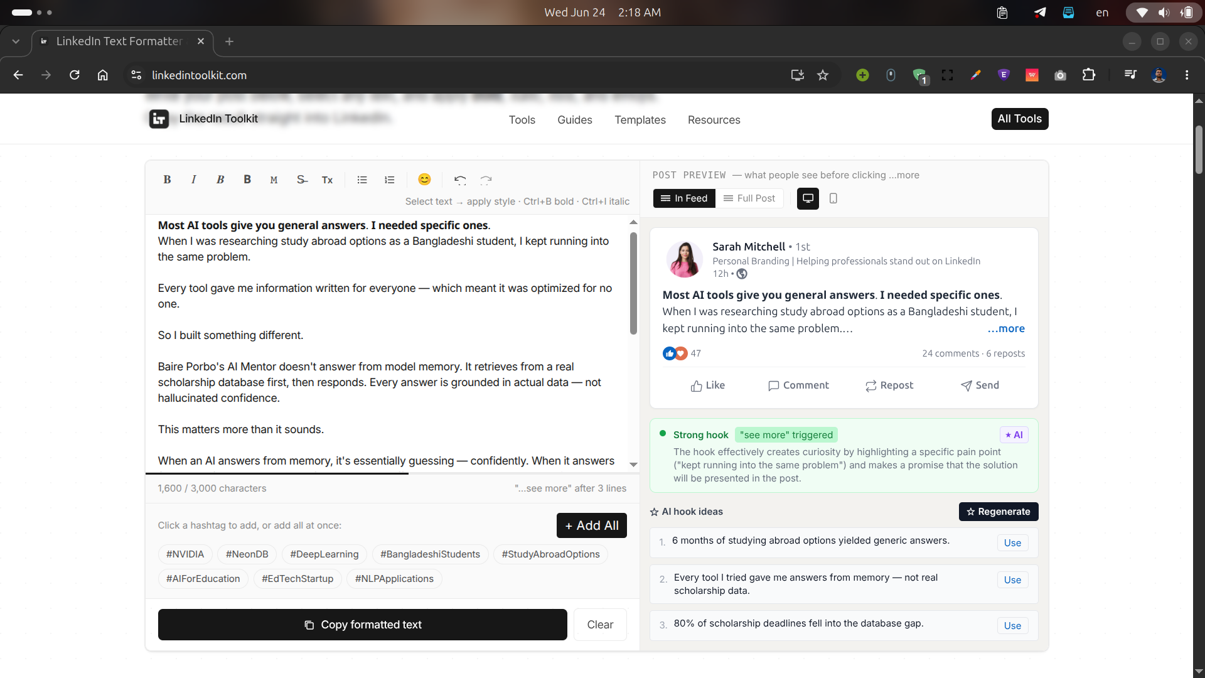Click Repost in post preview
1205x678 pixels.
click(x=889, y=385)
